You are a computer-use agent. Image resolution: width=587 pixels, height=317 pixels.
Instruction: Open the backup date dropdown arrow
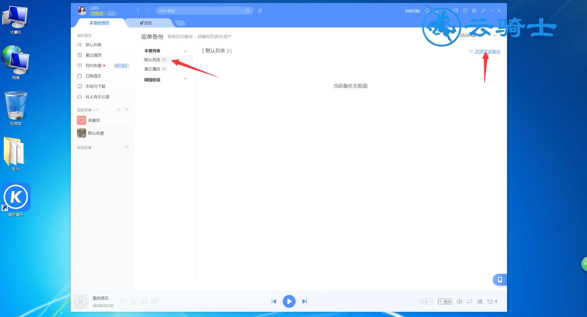tap(495, 35)
